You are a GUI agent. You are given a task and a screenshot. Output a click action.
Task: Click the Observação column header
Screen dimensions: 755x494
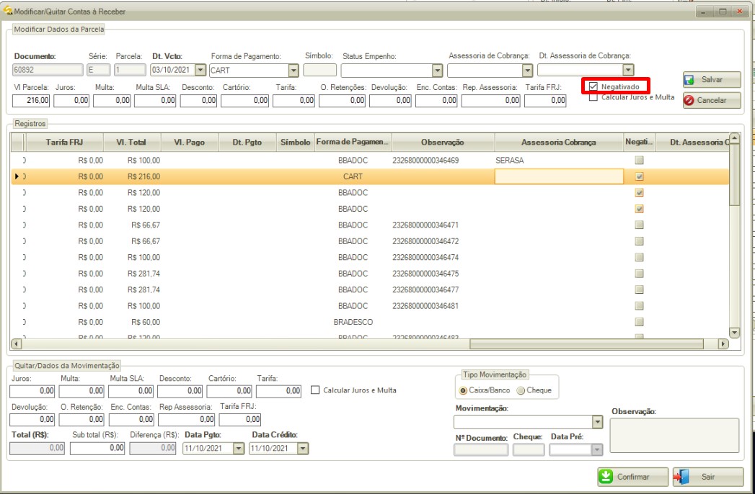pyautogui.click(x=443, y=142)
